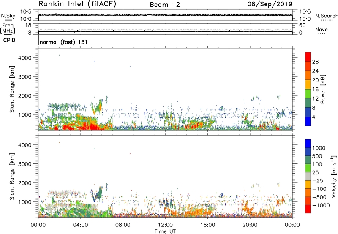The height and width of the screenshot is (234, 338).
Task: Select the velocity panel's "Slant Range [km]" label
Action: click(12, 177)
